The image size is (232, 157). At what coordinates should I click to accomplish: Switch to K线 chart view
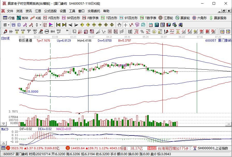[35, 18]
